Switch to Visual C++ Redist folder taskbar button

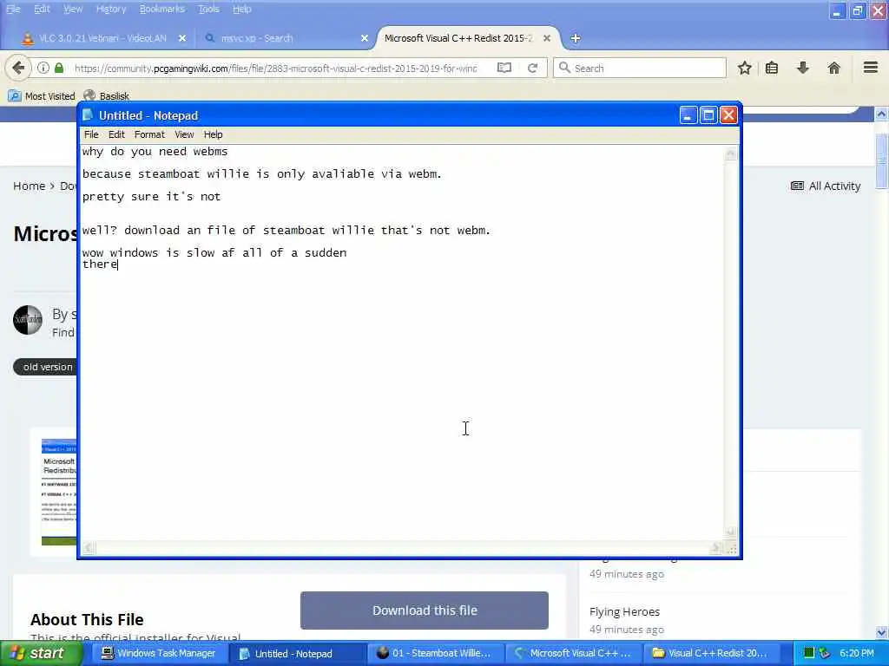coord(710,654)
